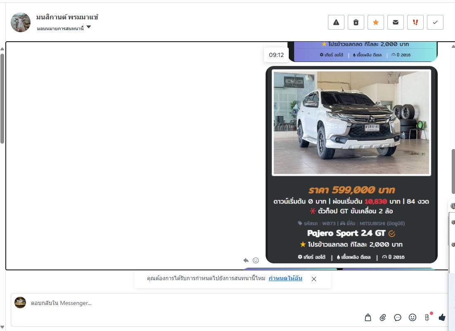
Task: Open saved replies speech bubble icon
Action: click(x=398, y=317)
